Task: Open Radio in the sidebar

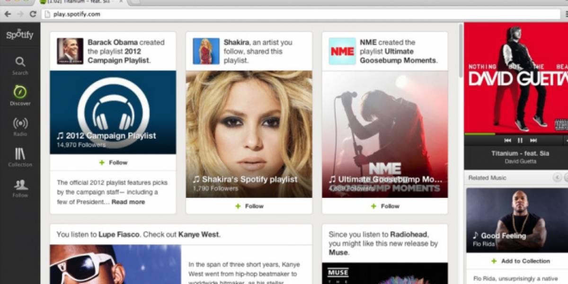Action: (x=20, y=126)
